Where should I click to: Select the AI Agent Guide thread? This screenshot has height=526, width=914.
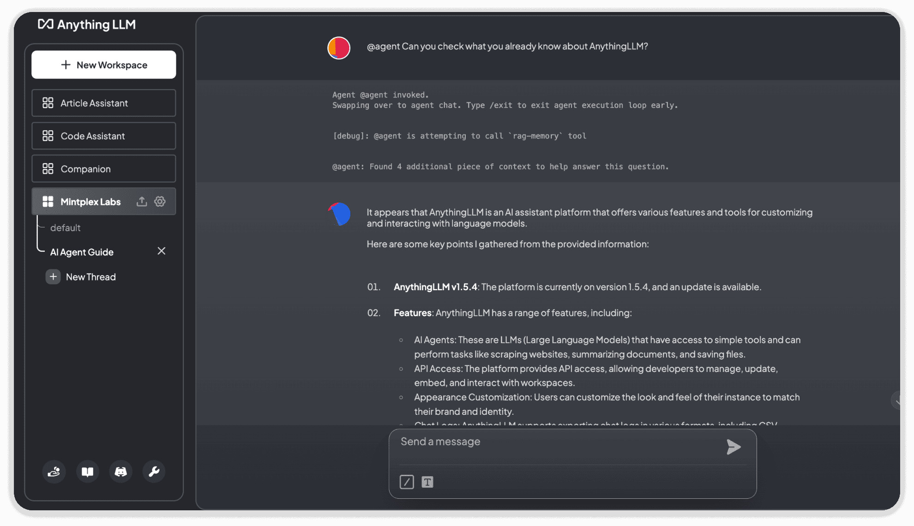tap(82, 252)
